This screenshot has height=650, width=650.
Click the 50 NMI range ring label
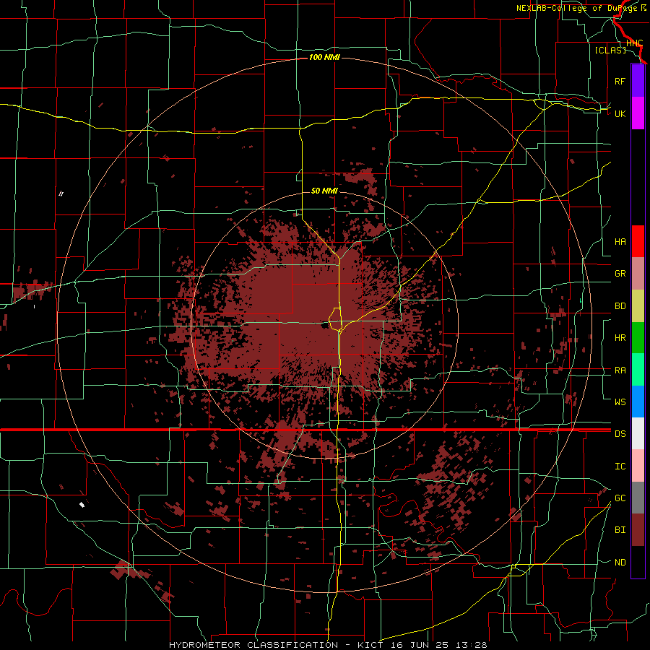click(x=324, y=191)
